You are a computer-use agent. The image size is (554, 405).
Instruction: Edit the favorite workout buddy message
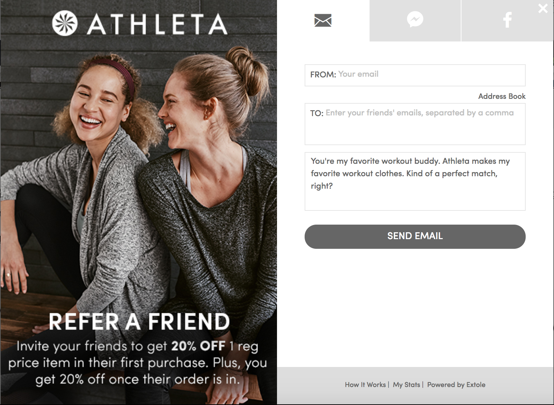coord(415,181)
